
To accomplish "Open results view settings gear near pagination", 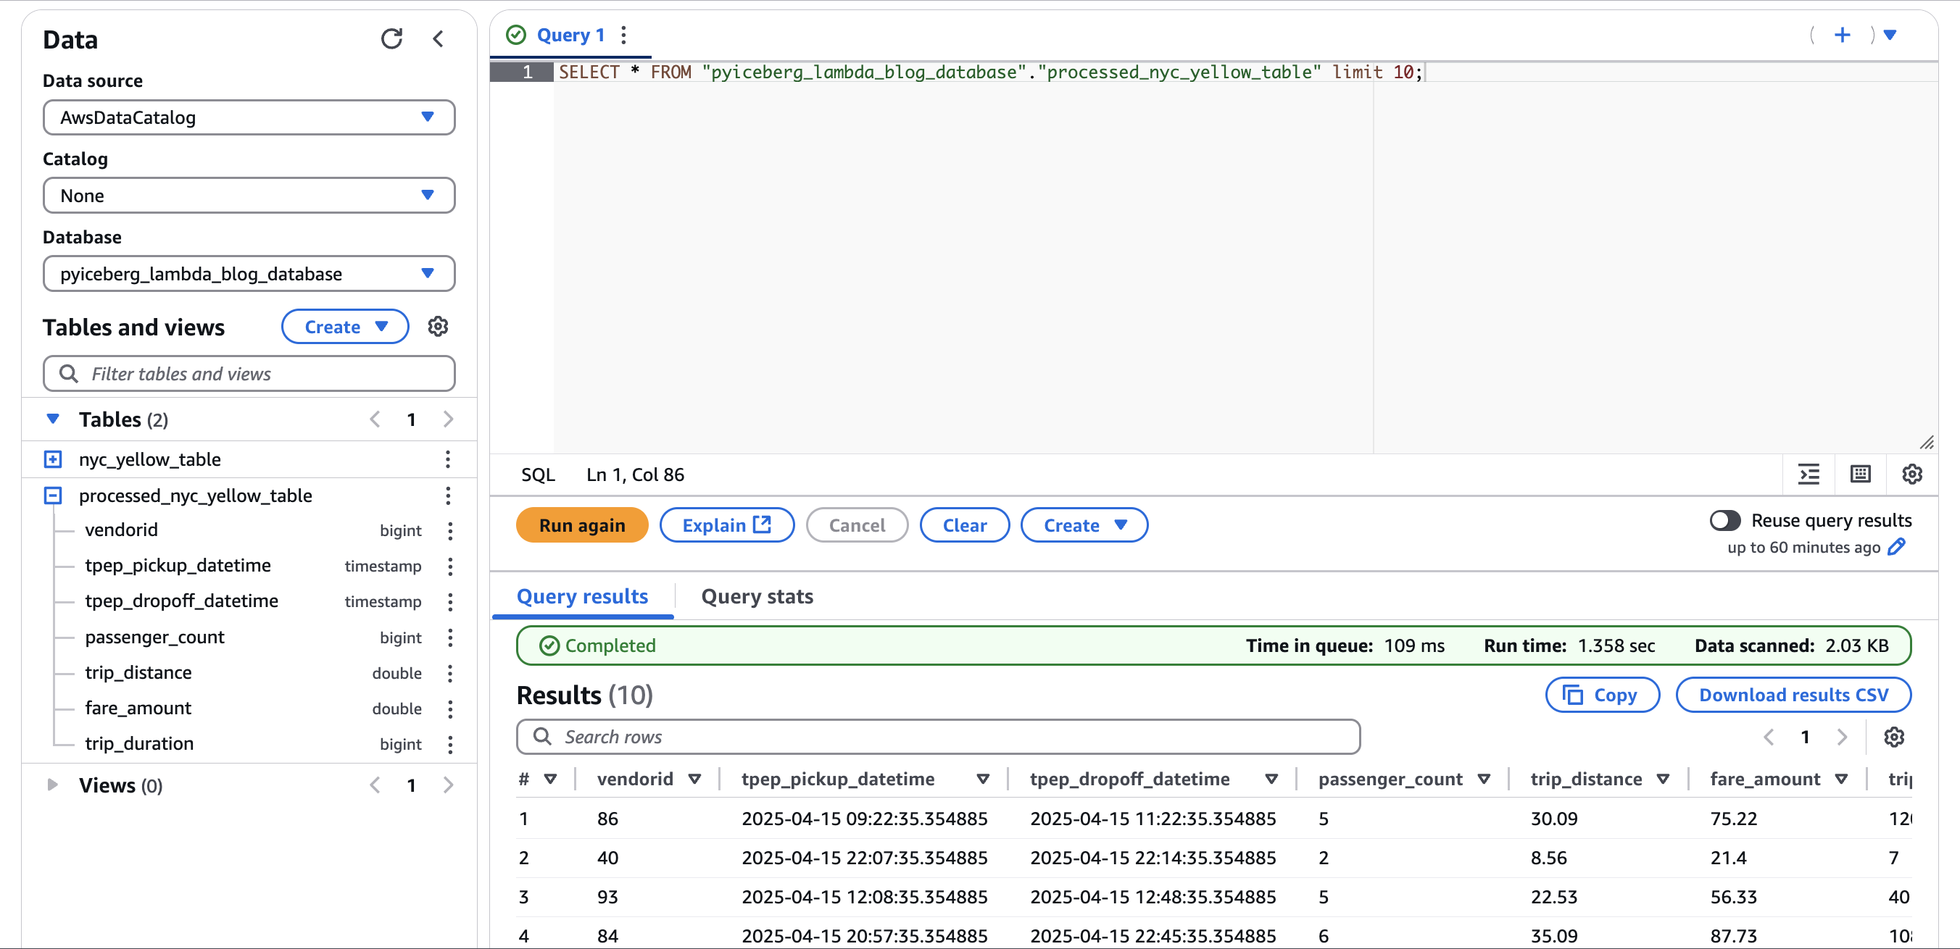I will (1895, 736).
